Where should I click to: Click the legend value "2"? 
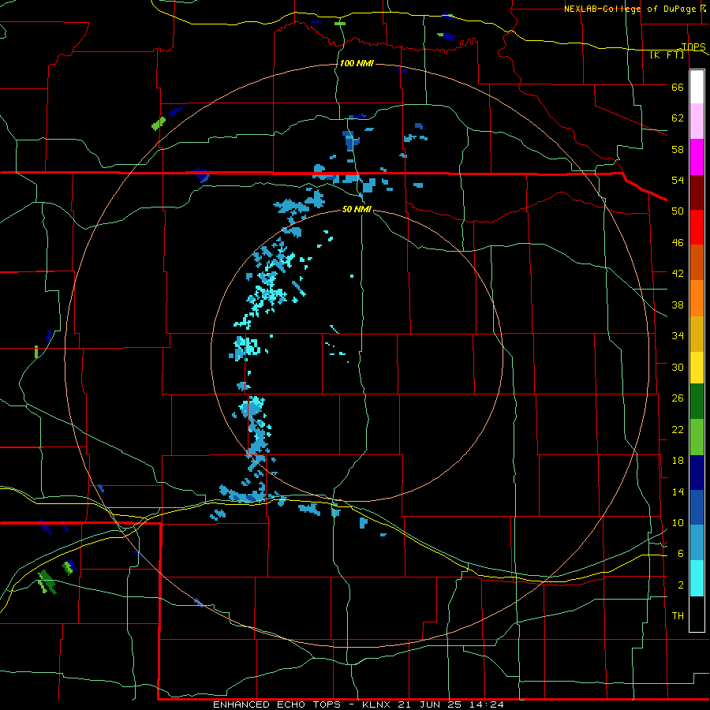(x=680, y=585)
